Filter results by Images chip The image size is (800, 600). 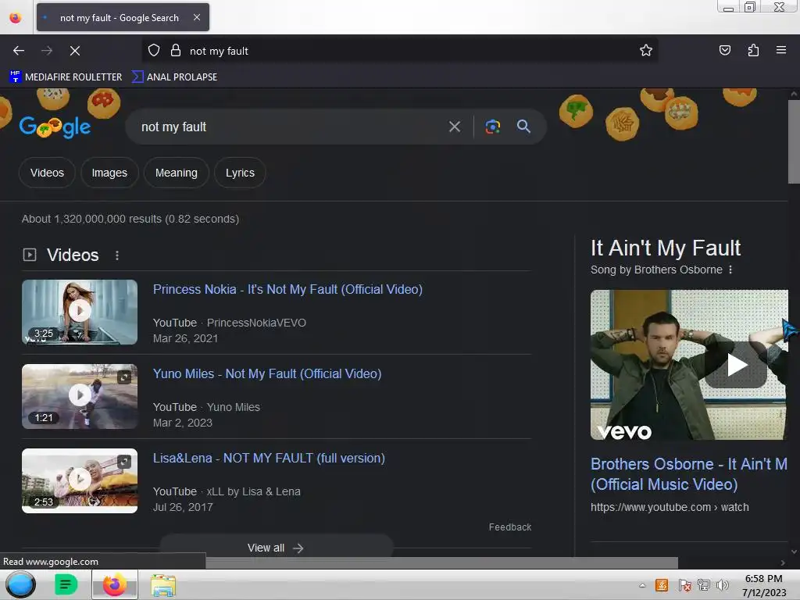(109, 173)
